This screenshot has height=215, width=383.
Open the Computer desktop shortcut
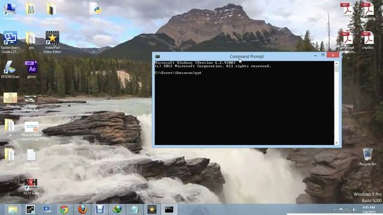pyautogui.click(x=10, y=11)
